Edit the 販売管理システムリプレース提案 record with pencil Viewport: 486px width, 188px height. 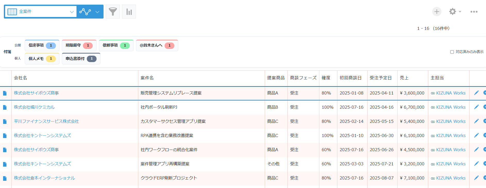pos(476,93)
